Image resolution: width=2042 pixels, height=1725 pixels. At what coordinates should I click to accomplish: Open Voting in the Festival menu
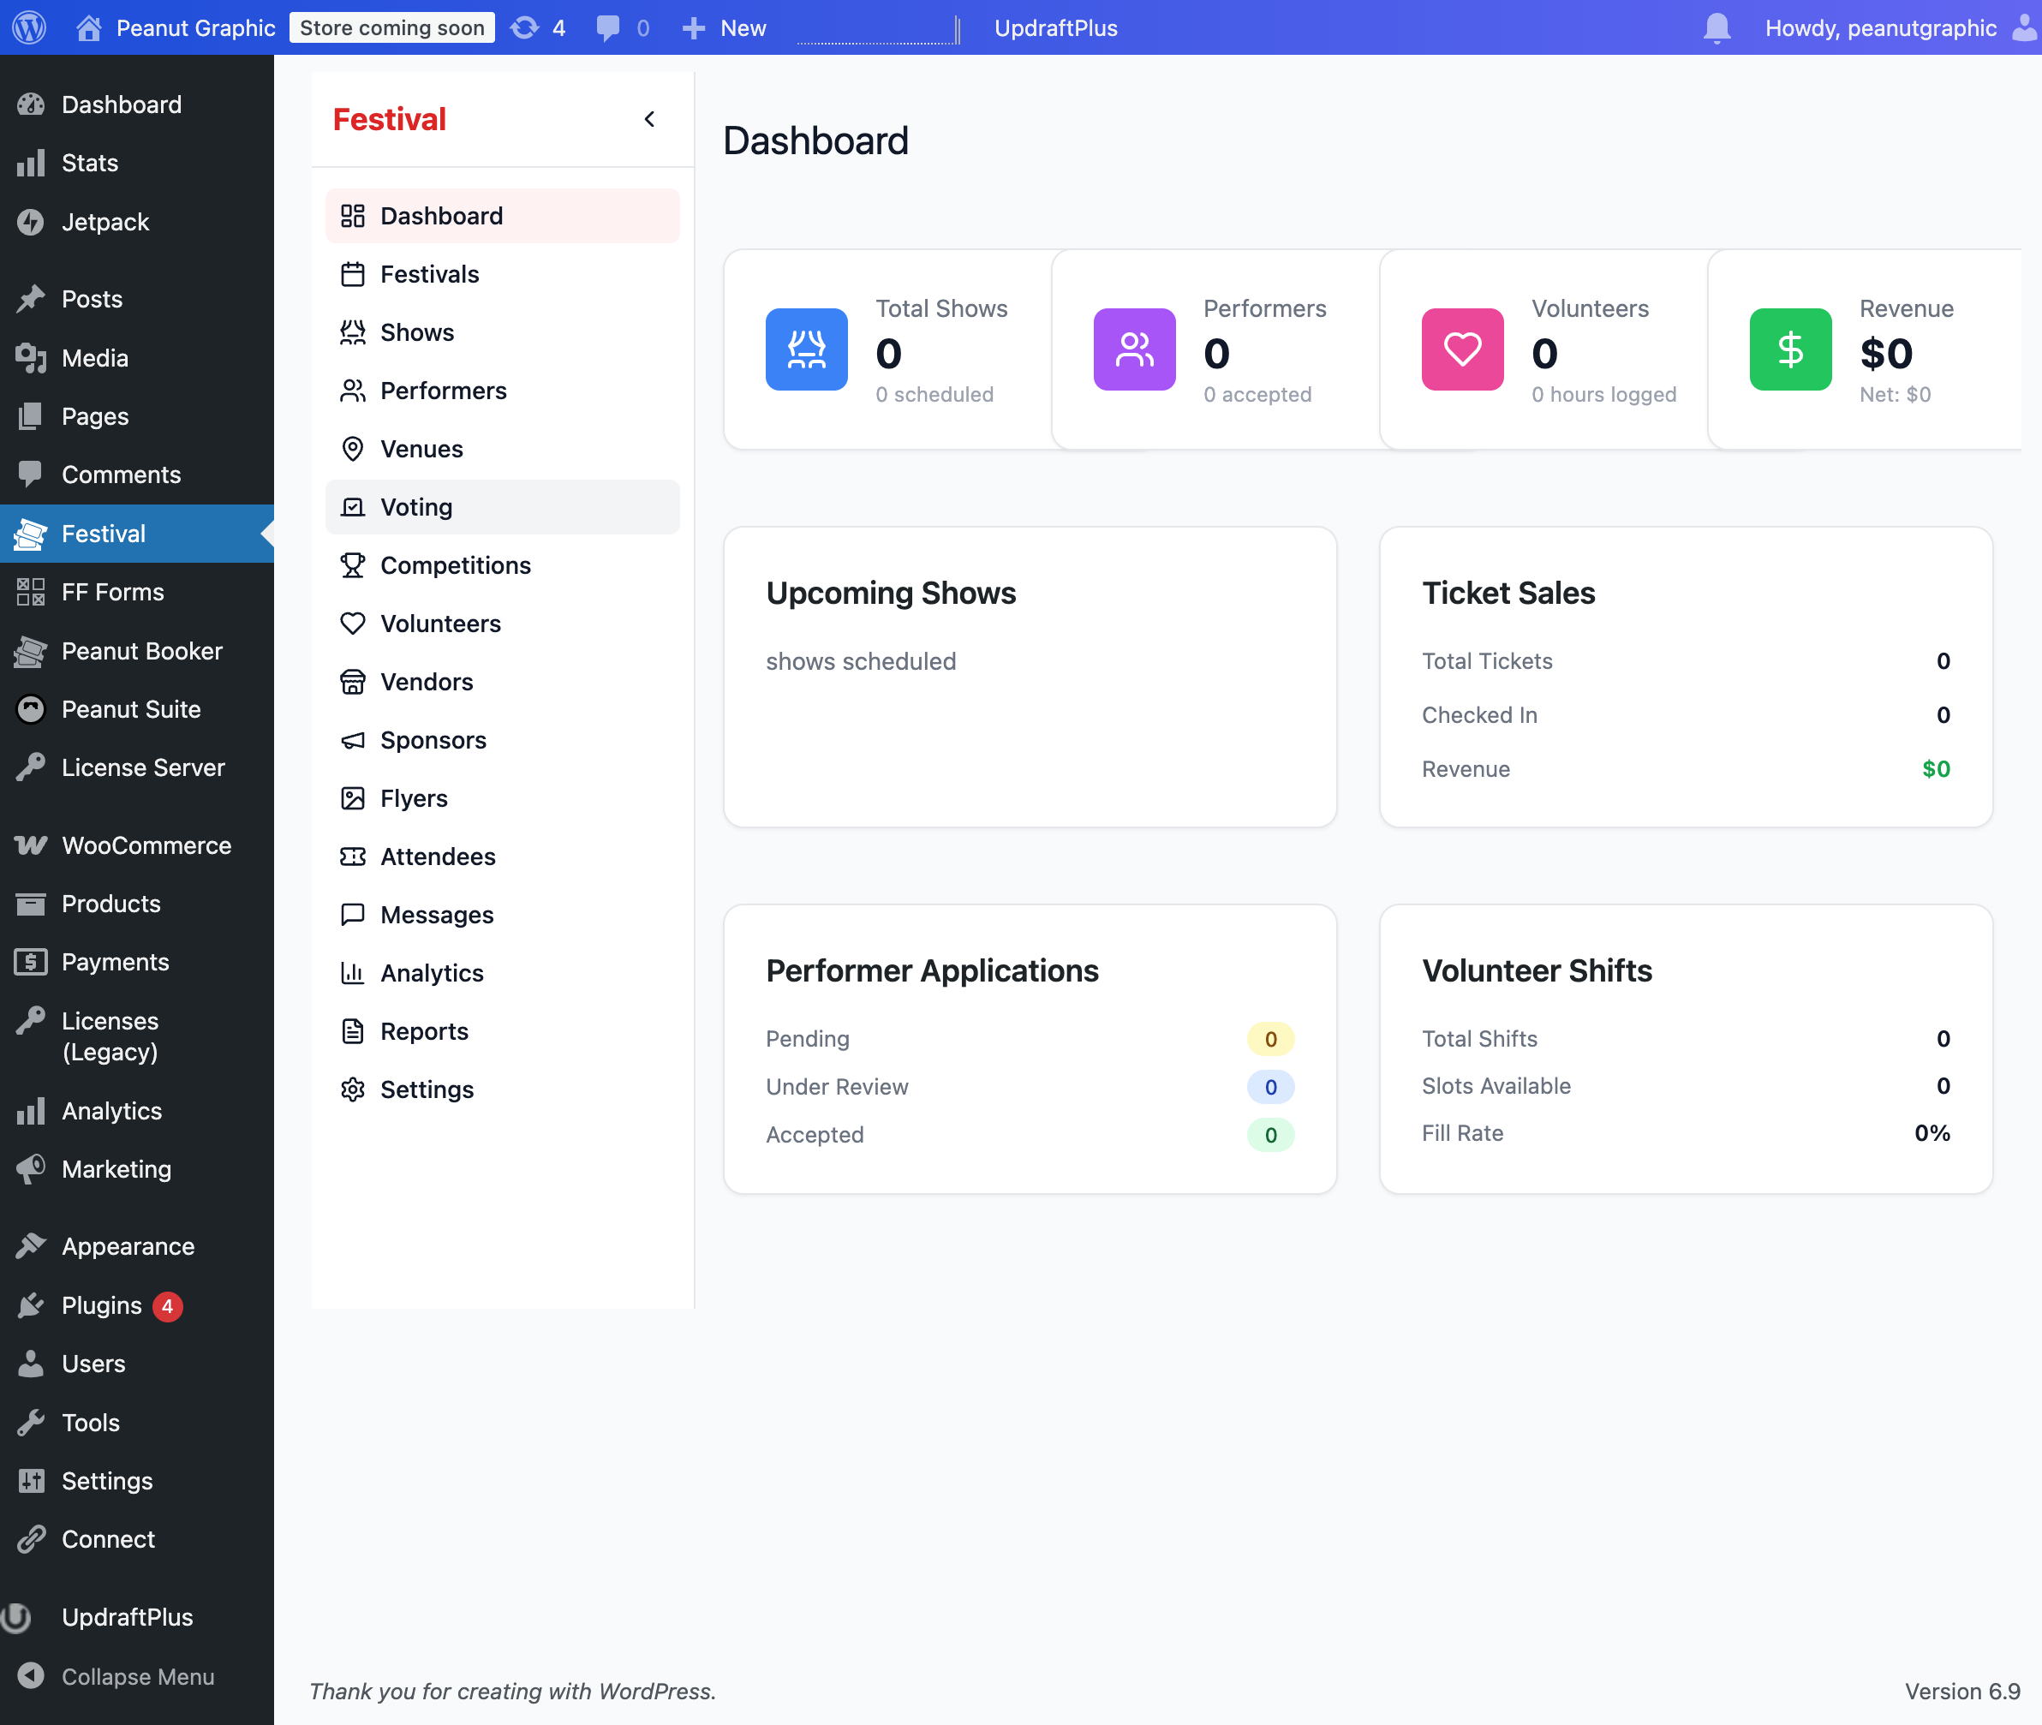418,506
